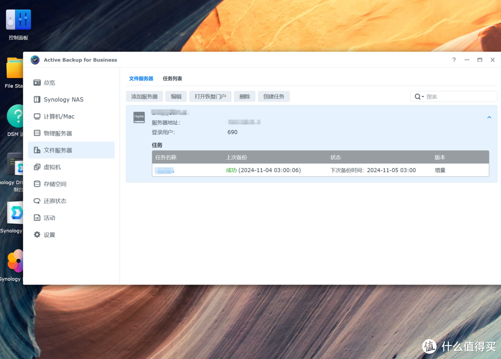Select Synology NAS in the sidebar
This screenshot has width=501, height=359.
[64, 100]
